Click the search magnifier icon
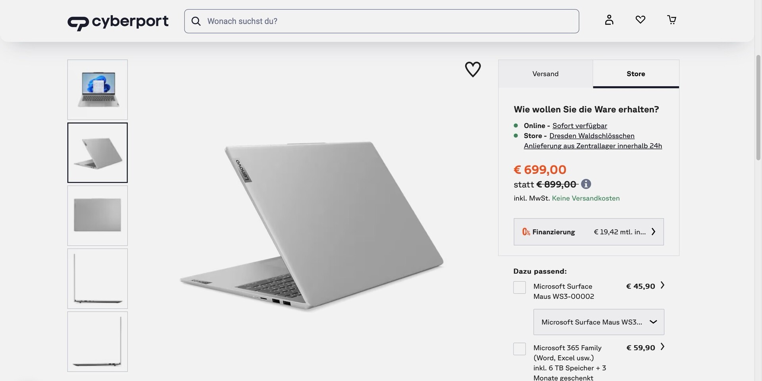Screen dimensions: 762x381 coord(196,21)
